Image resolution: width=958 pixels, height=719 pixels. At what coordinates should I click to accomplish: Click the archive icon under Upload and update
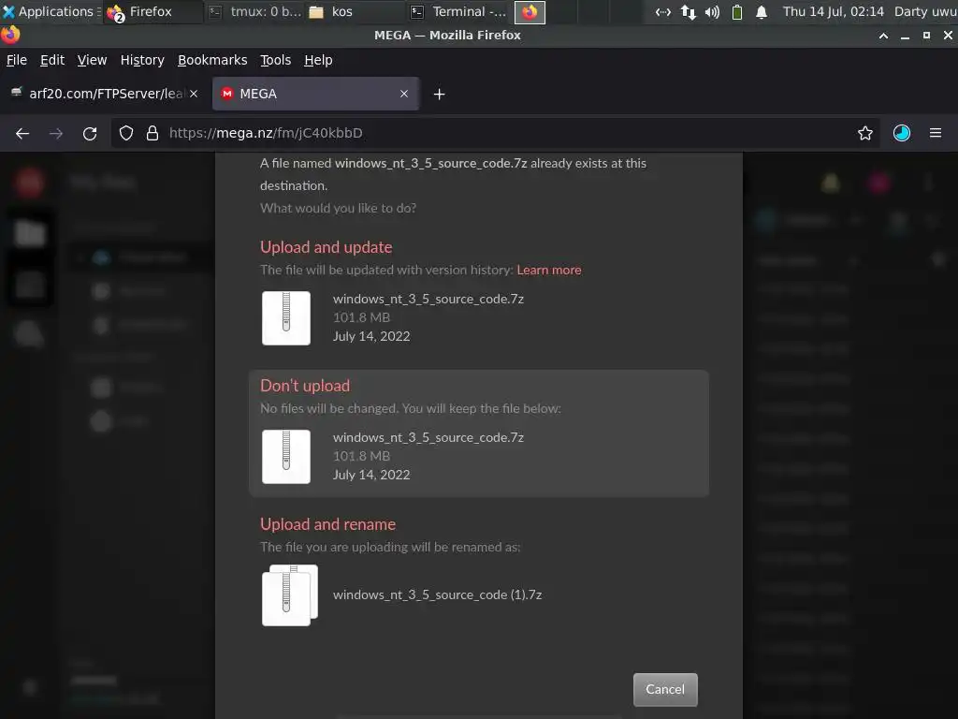coord(286,318)
